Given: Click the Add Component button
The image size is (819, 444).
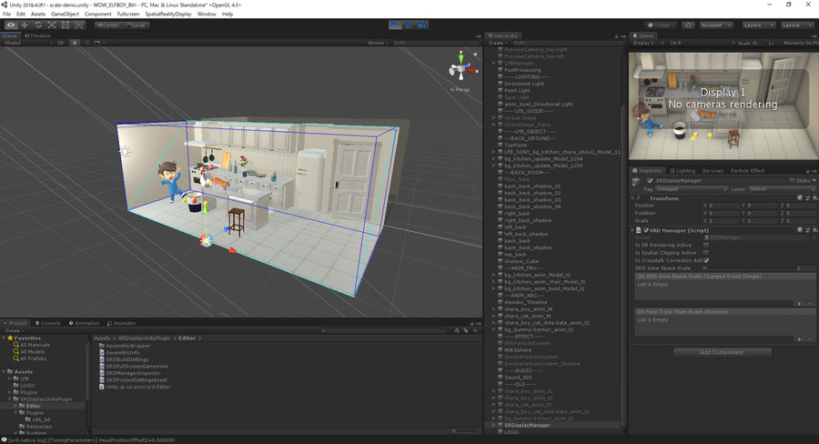Looking at the screenshot, I should pyautogui.click(x=722, y=352).
